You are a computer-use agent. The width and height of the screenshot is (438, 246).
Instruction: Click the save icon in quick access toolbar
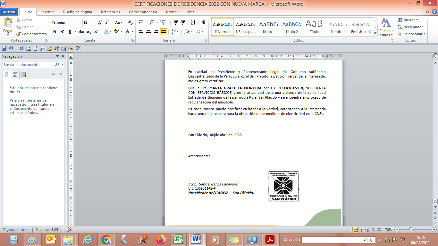4,48
